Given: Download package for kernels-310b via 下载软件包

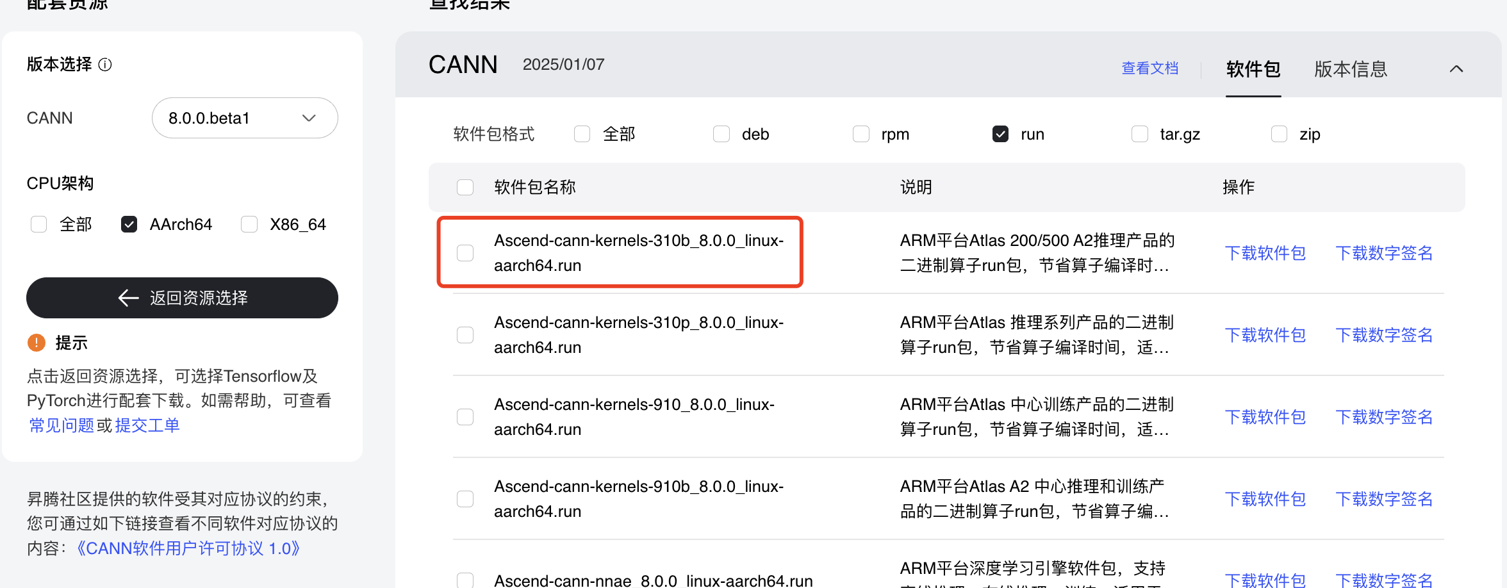Looking at the screenshot, I should click(x=1265, y=253).
